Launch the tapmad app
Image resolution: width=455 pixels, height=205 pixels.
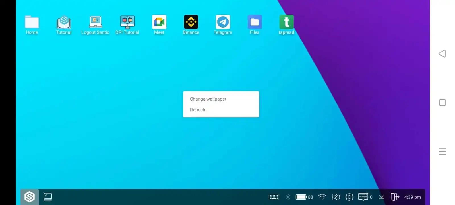pyautogui.click(x=286, y=22)
